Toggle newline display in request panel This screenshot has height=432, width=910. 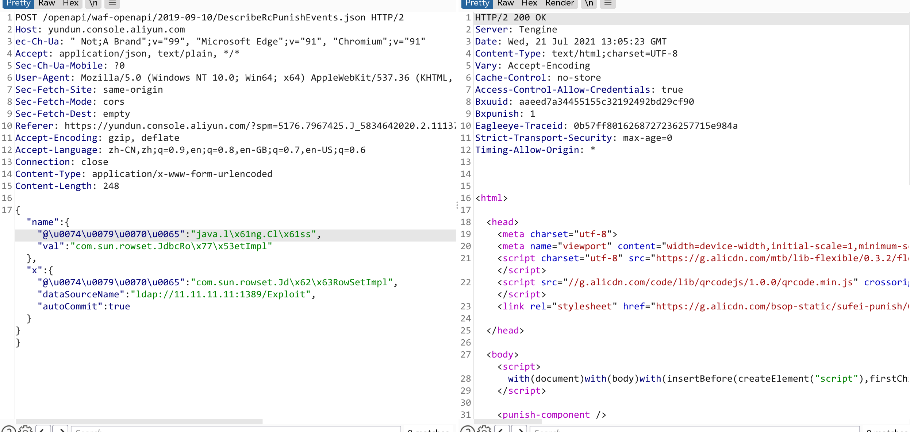point(93,3)
